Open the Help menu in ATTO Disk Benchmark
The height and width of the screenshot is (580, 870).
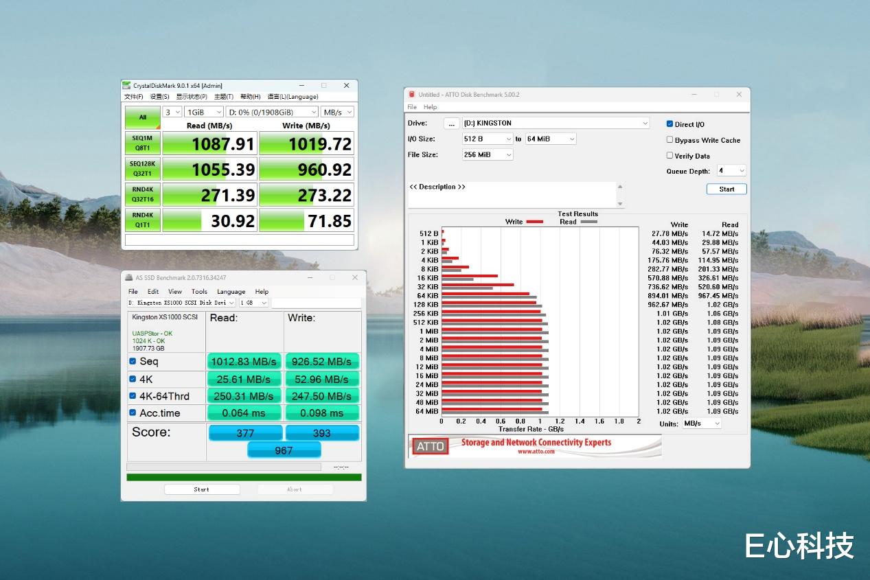tap(431, 107)
